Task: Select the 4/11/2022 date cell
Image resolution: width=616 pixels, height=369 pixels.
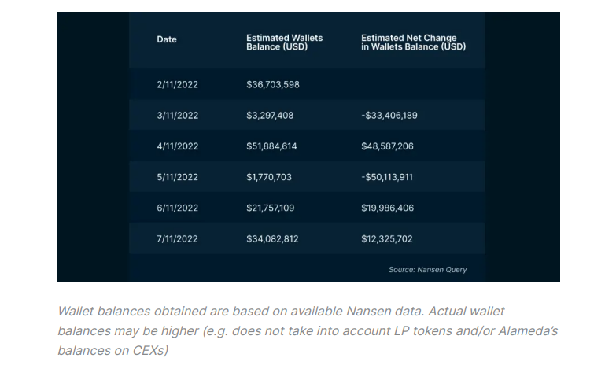Action: (x=177, y=146)
